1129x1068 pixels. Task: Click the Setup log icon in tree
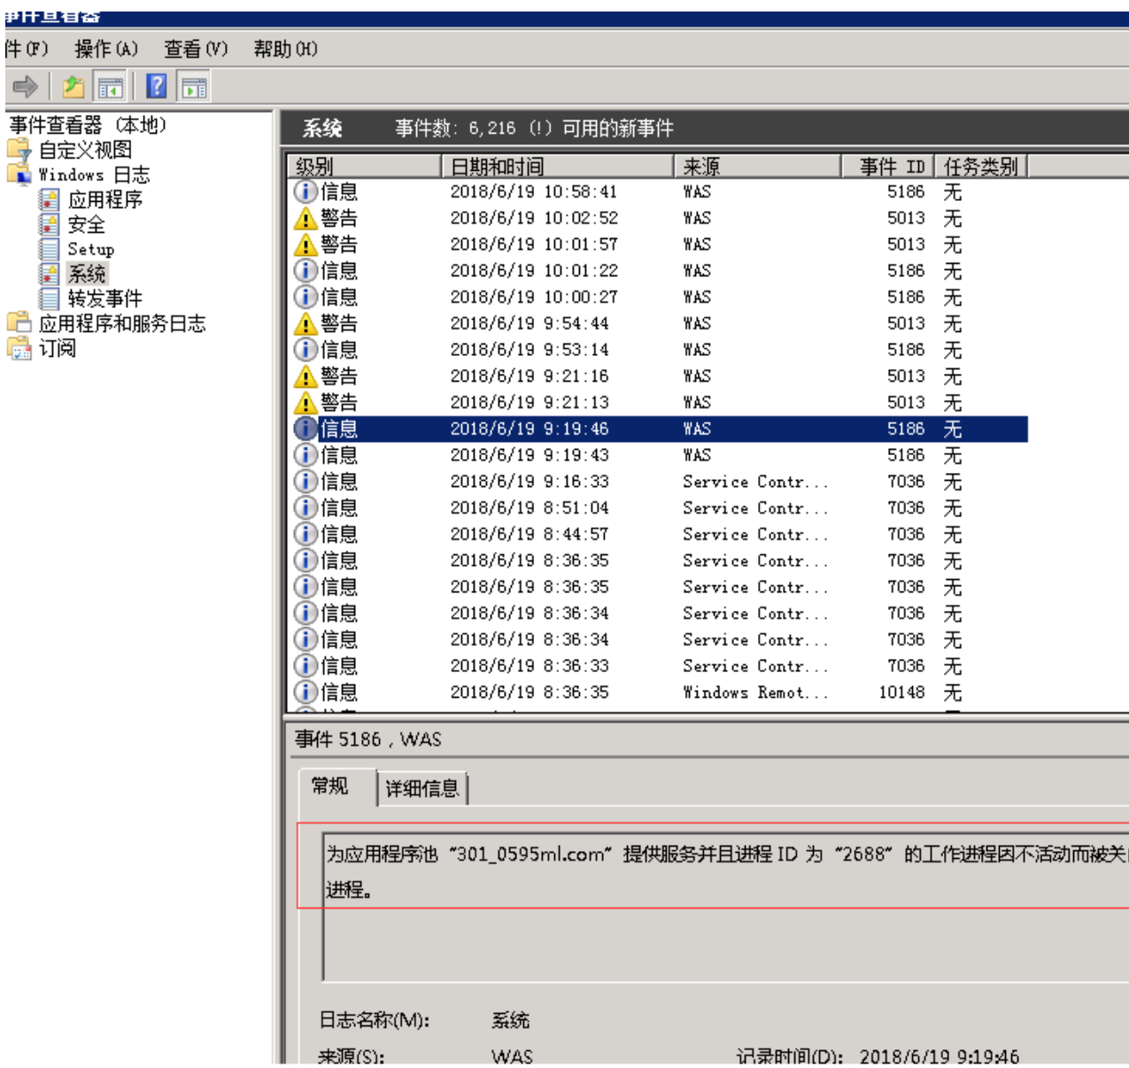(x=50, y=250)
